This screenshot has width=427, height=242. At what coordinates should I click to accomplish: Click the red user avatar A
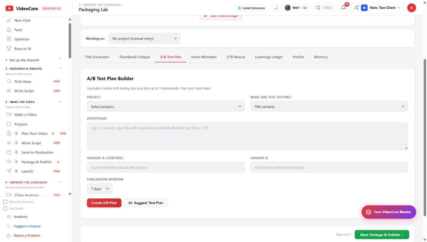click(411, 8)
